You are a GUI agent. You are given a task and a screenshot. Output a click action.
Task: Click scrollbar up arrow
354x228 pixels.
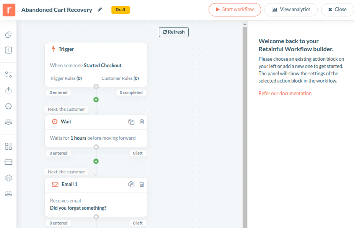(245, 24)
